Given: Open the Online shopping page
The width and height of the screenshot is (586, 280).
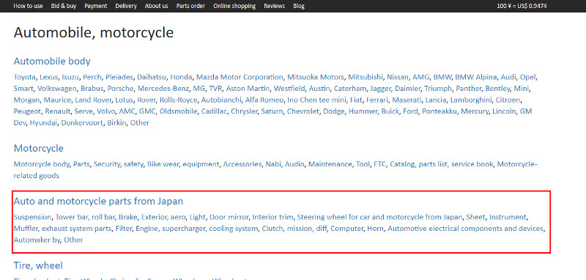Looking at the screenshot, I should point(234,6).
